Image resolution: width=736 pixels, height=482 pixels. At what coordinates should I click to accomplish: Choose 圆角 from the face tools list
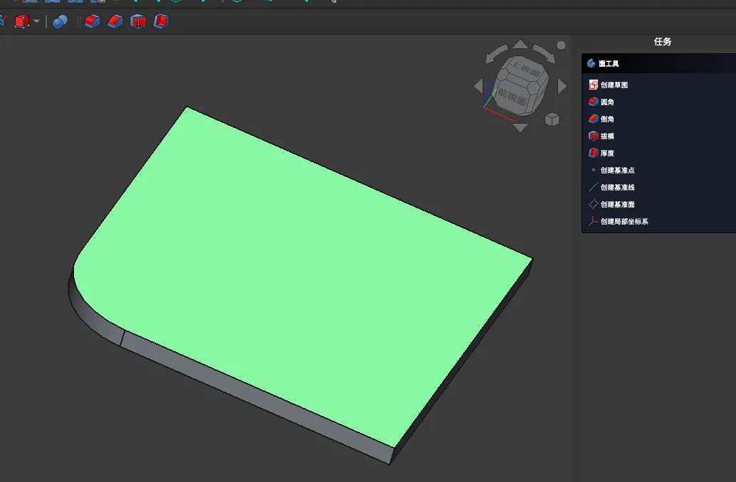pyautogui.click(x=606, y=102)
